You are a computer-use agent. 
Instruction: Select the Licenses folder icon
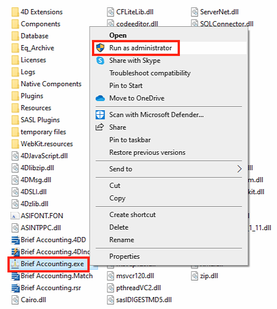point(15,60)
